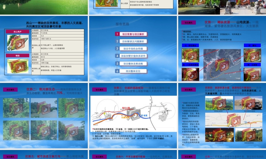Select the 优势一：稀缺资源 slide thumbnail
Screen dimensions: 266x159
[x=222, y=48]
